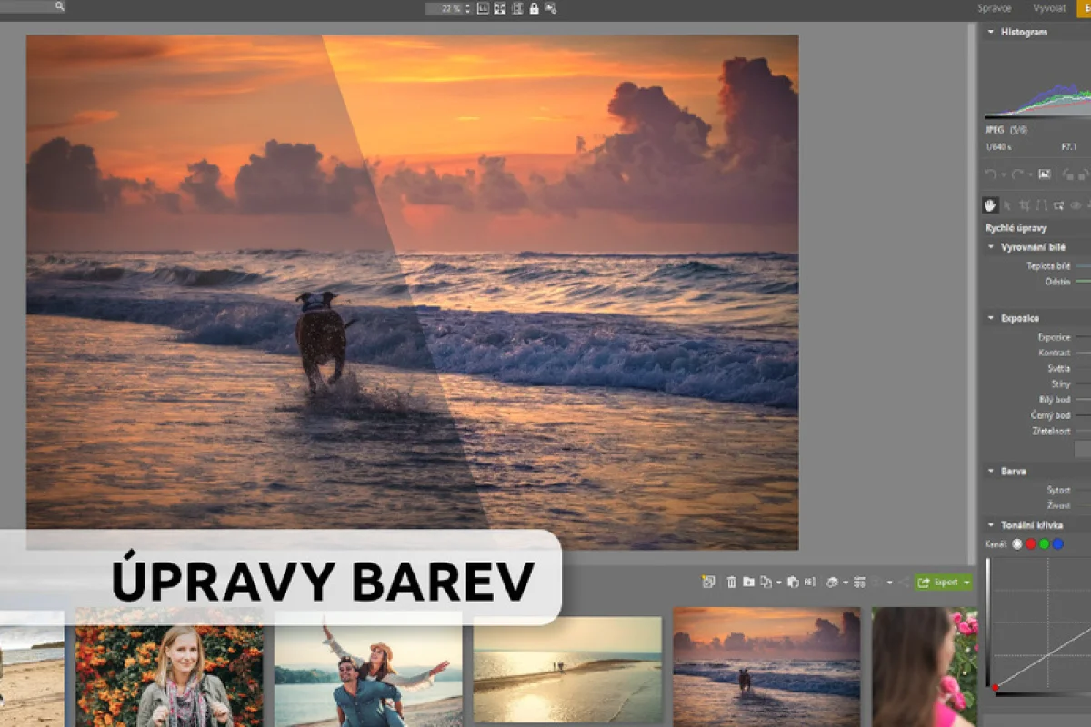Collapse the Barva section
Viewport: 1091px width, 727px height.
[x=990, y=472]
